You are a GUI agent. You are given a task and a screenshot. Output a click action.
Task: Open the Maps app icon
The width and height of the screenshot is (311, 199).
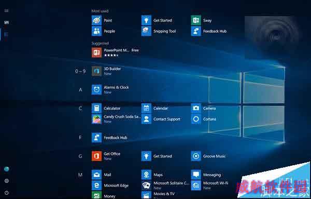[146, 175]
